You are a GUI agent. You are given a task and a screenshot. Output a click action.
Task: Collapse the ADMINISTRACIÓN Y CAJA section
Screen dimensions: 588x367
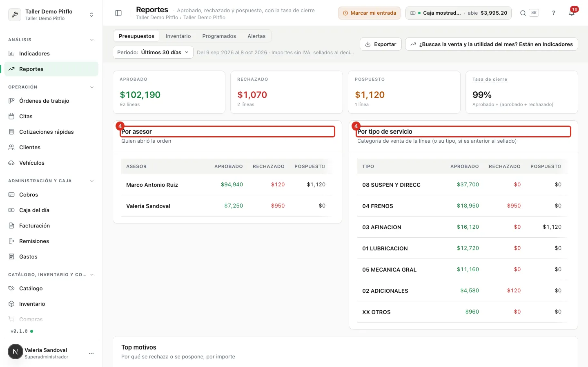click(x=92, y=181)
